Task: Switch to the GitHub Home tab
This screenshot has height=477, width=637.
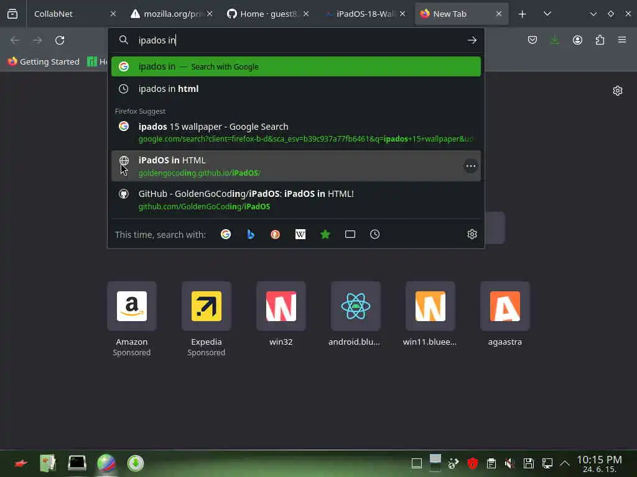Action: coord(268,14)
